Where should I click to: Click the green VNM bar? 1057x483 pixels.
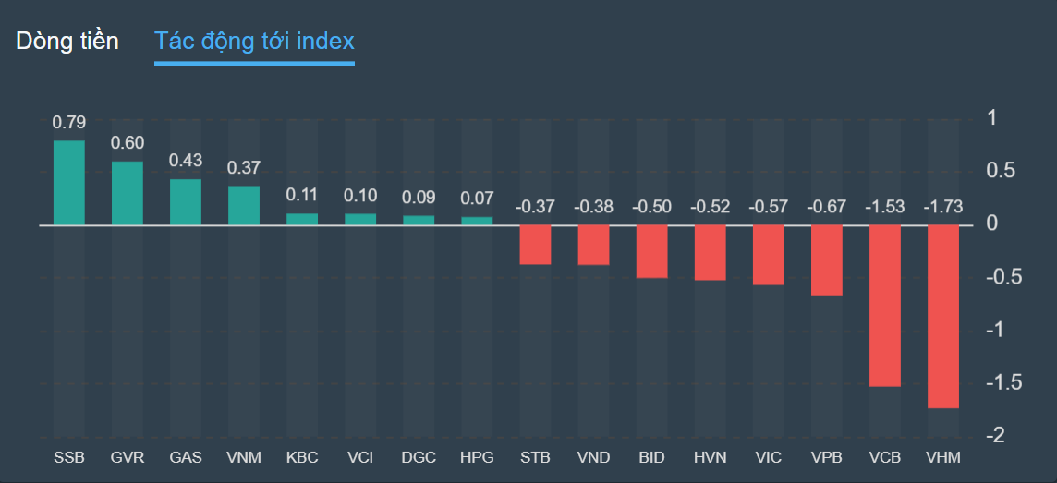(x=244, y=205)
